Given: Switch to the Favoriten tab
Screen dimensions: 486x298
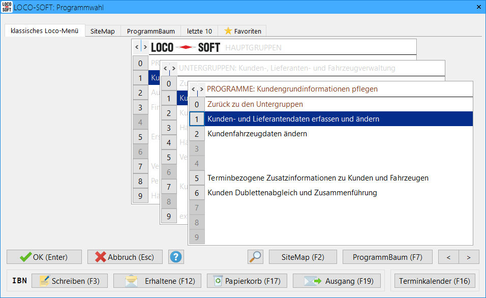Looking at the screenshot, I should tap(242, 31).
